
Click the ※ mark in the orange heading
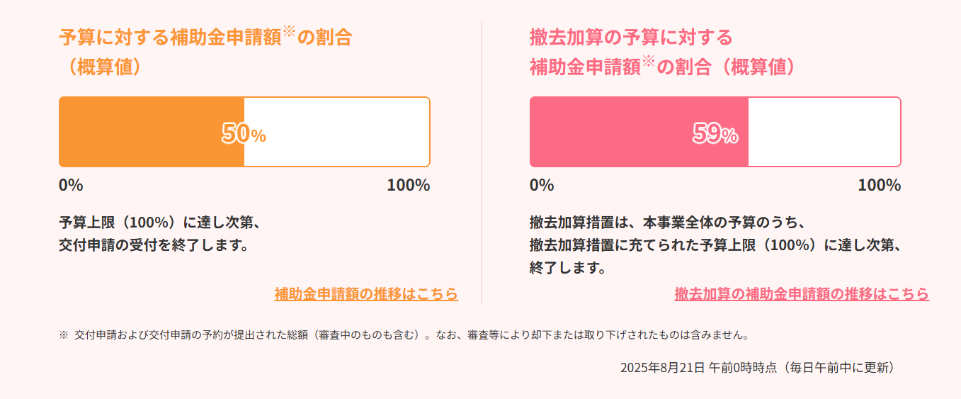pyautogui.click(x=288, y=30)
